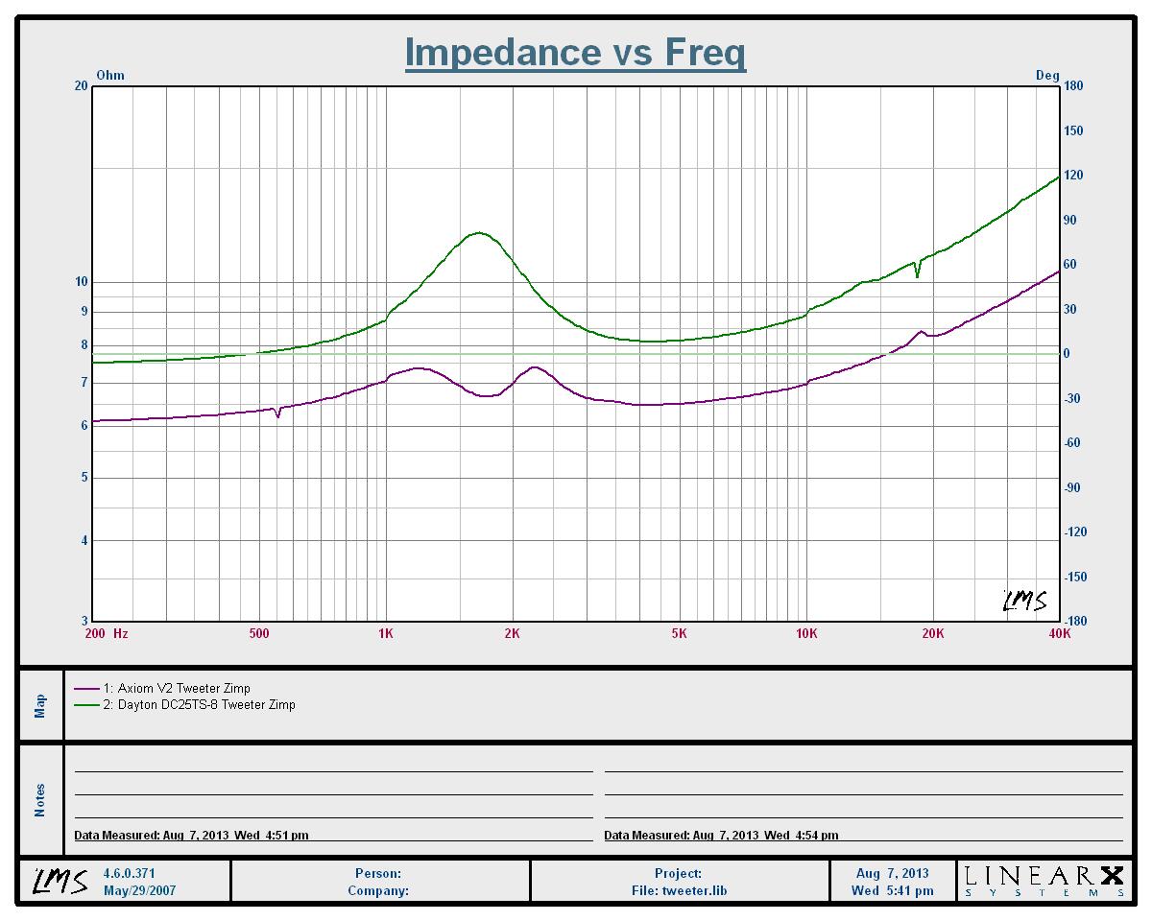Viewport: 1152px width, 921px height.
Task: Click the 10K frequency axis label
Action: click(x=806, y=633)
